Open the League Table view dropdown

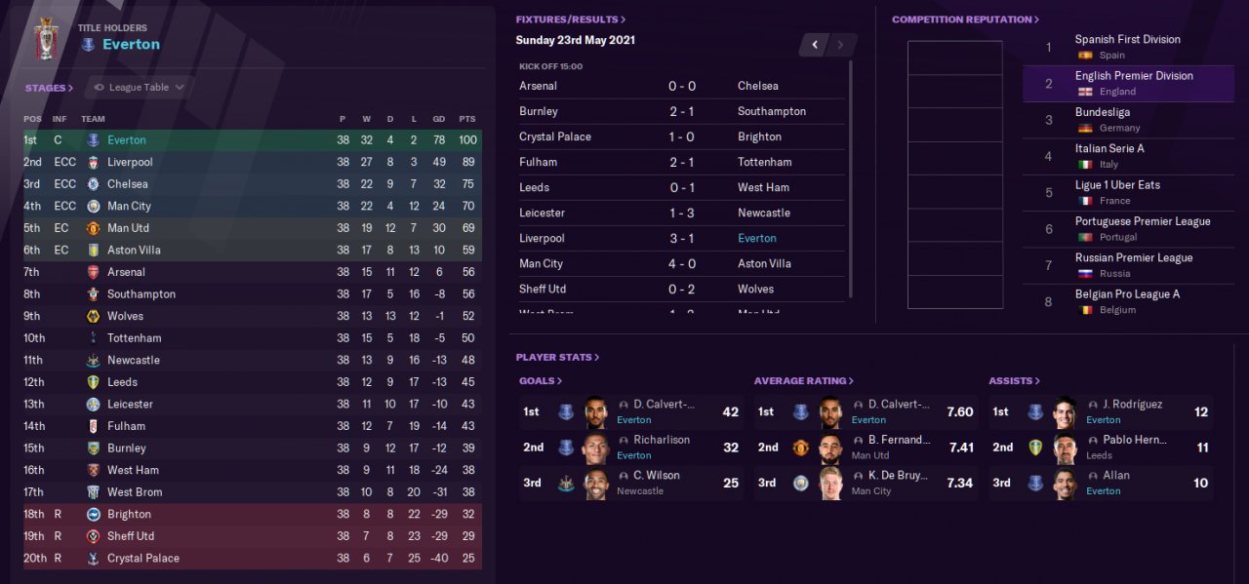(x=139, y=88)
